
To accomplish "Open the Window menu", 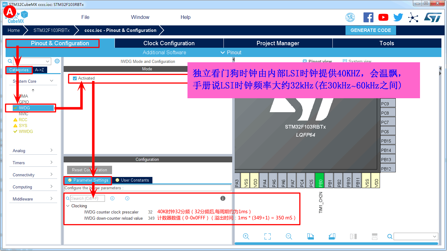I will [140, 17].
